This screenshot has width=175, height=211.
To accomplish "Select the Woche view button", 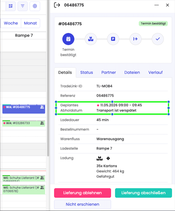I will pos(11,23).
